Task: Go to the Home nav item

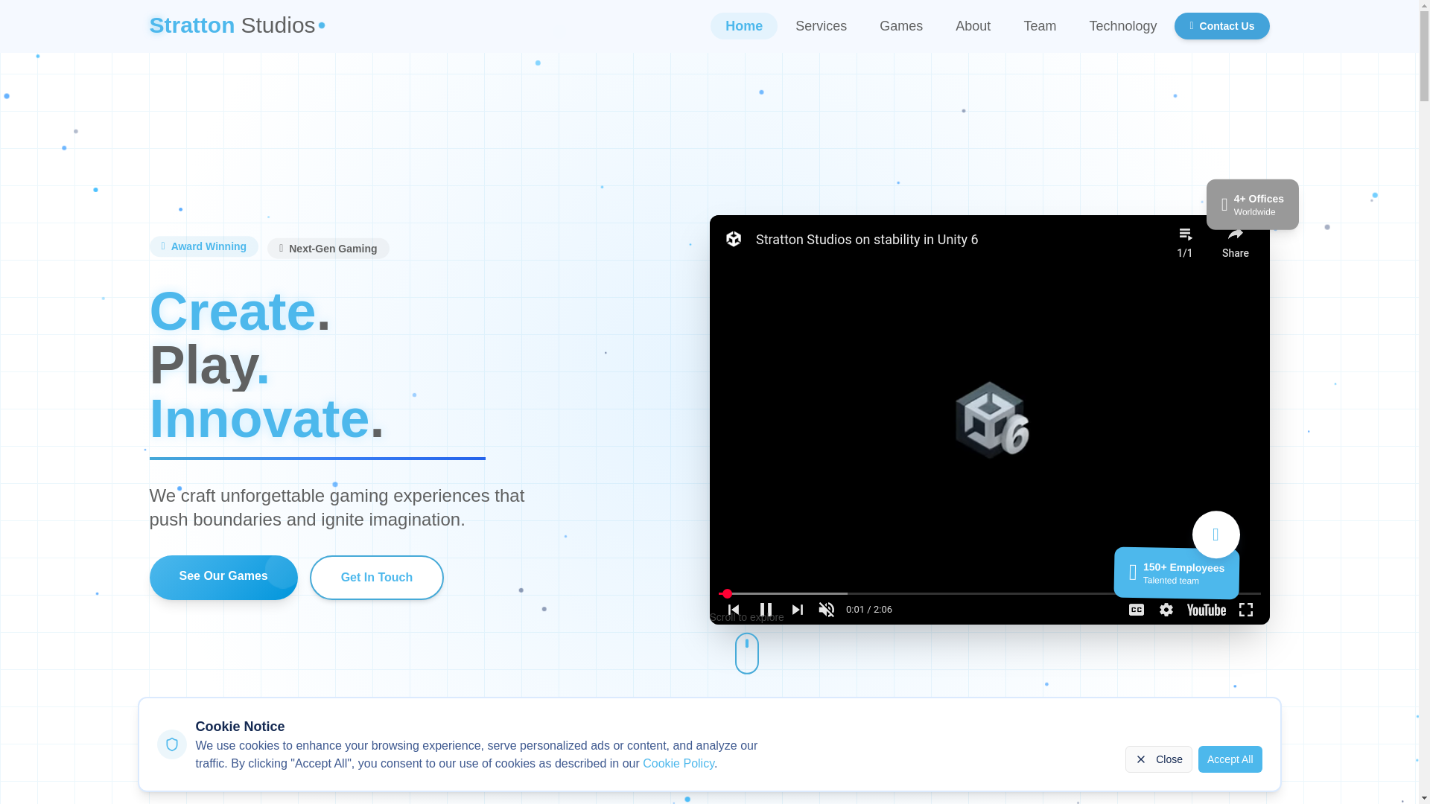Action: point(744,26)
